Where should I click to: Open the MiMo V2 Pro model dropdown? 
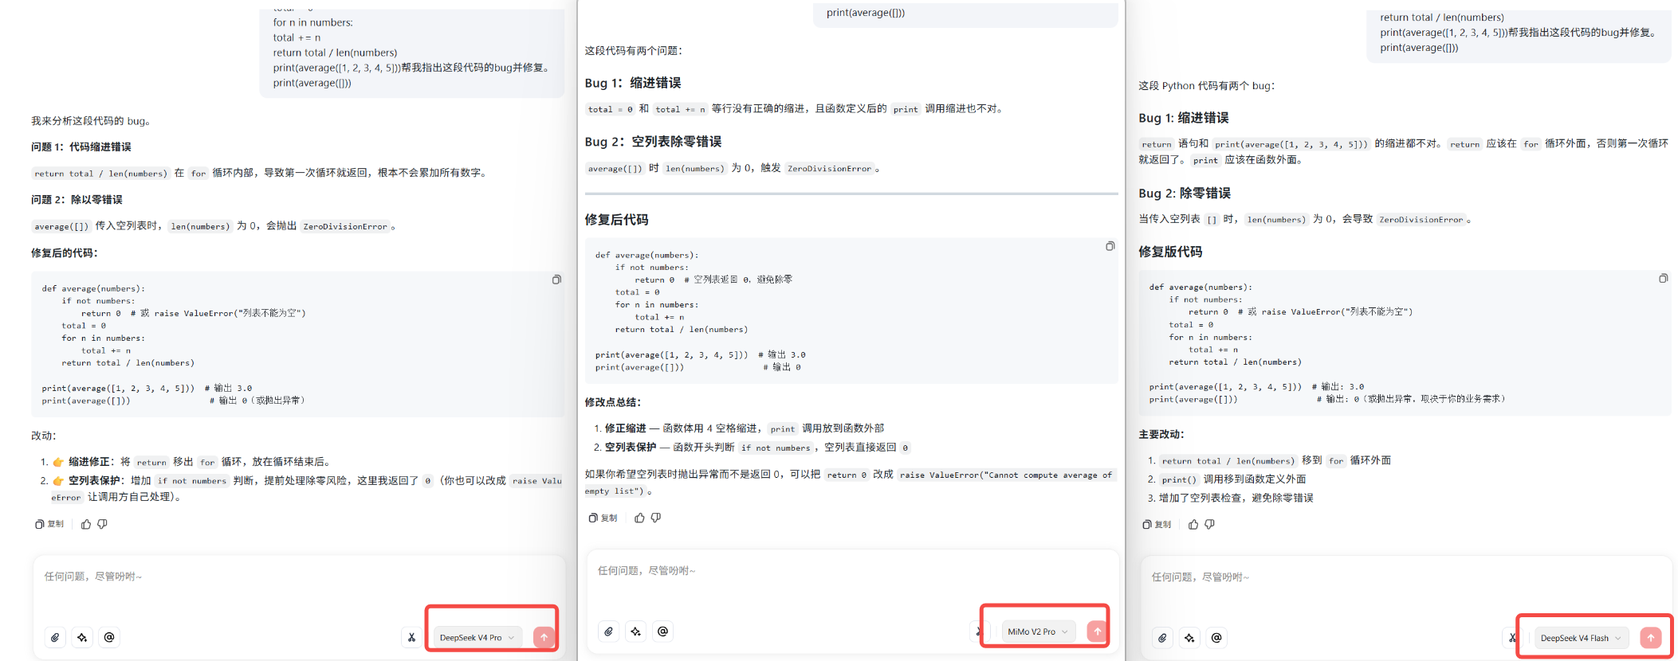1038,632
